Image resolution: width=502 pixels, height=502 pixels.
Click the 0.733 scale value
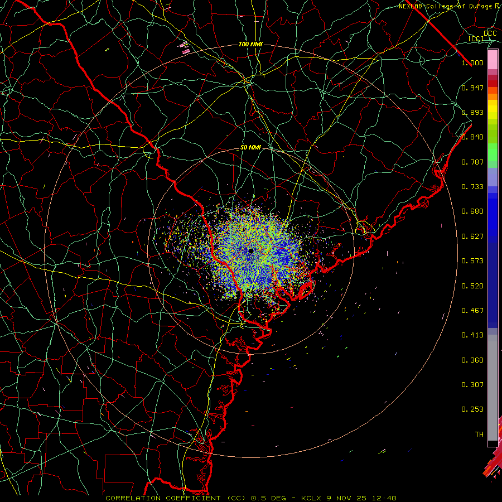(472, 187)
